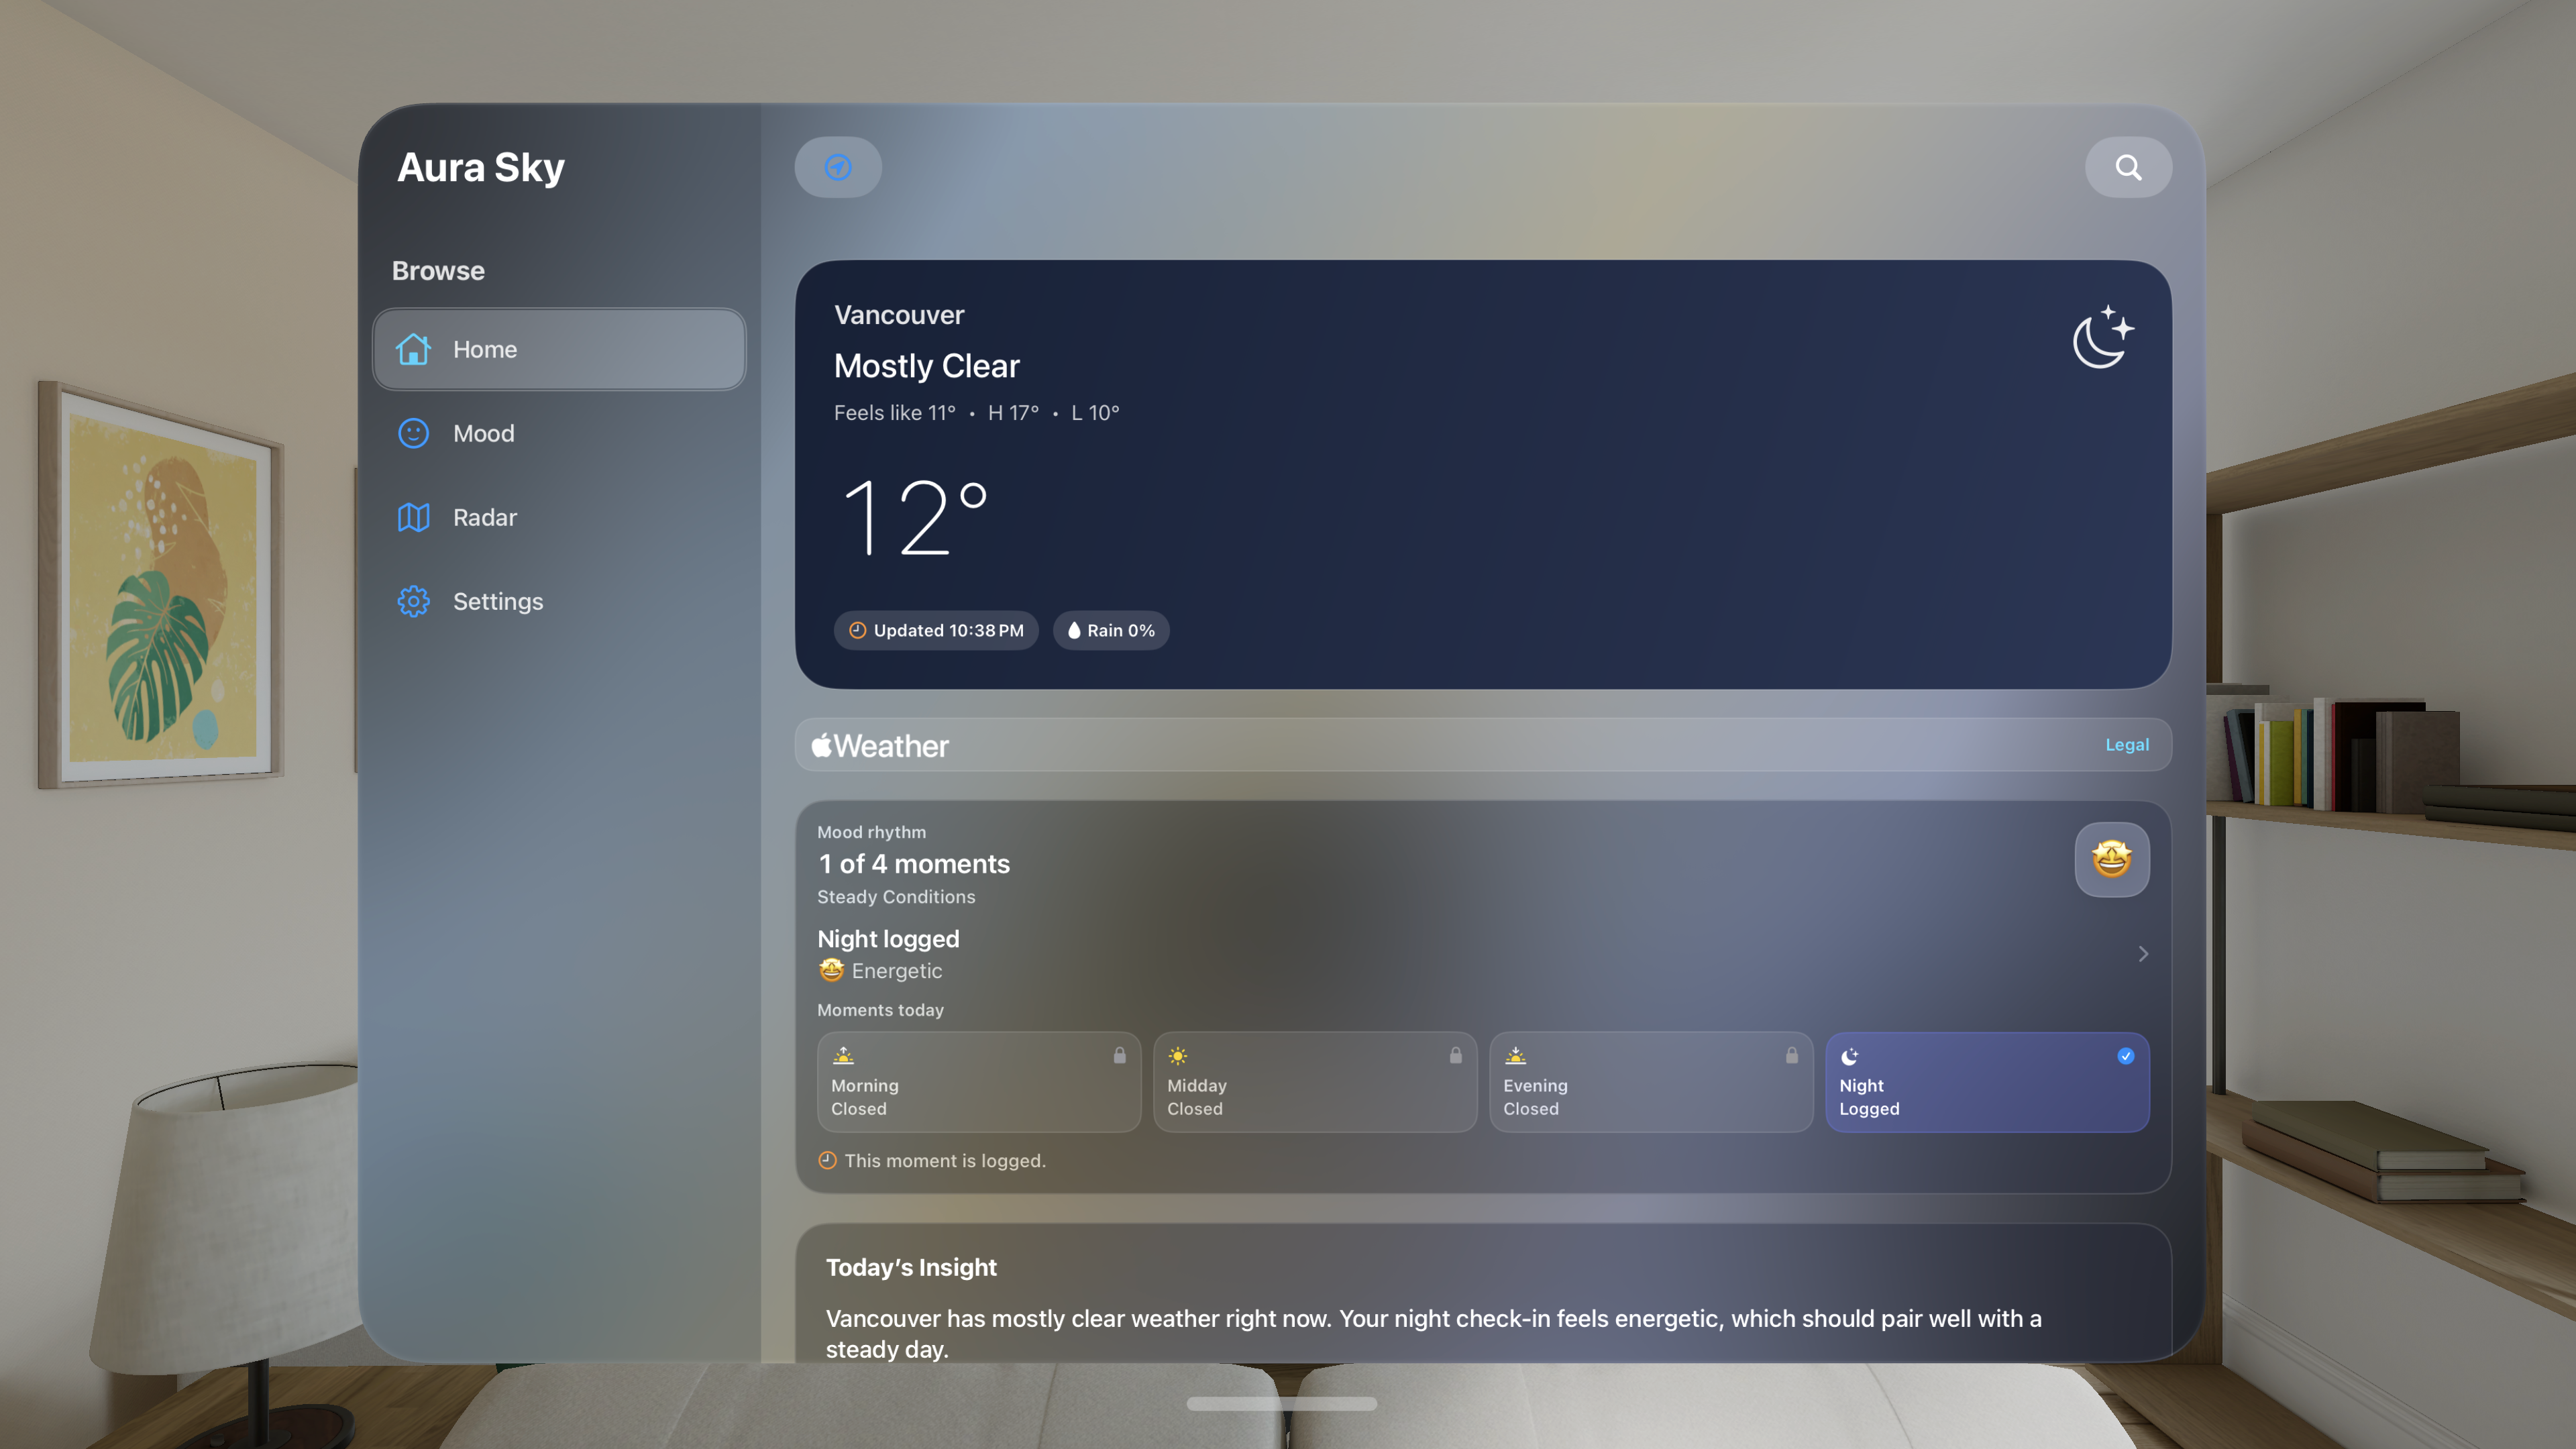Select the Evening Closed moment card
Image resolution: width=2576 pixels, height=1449 pixels.
[x=1651, y=1082]
